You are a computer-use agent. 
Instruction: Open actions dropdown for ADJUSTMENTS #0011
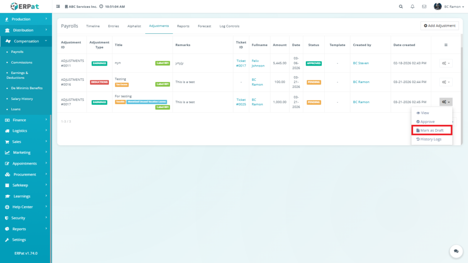(446, 63)
